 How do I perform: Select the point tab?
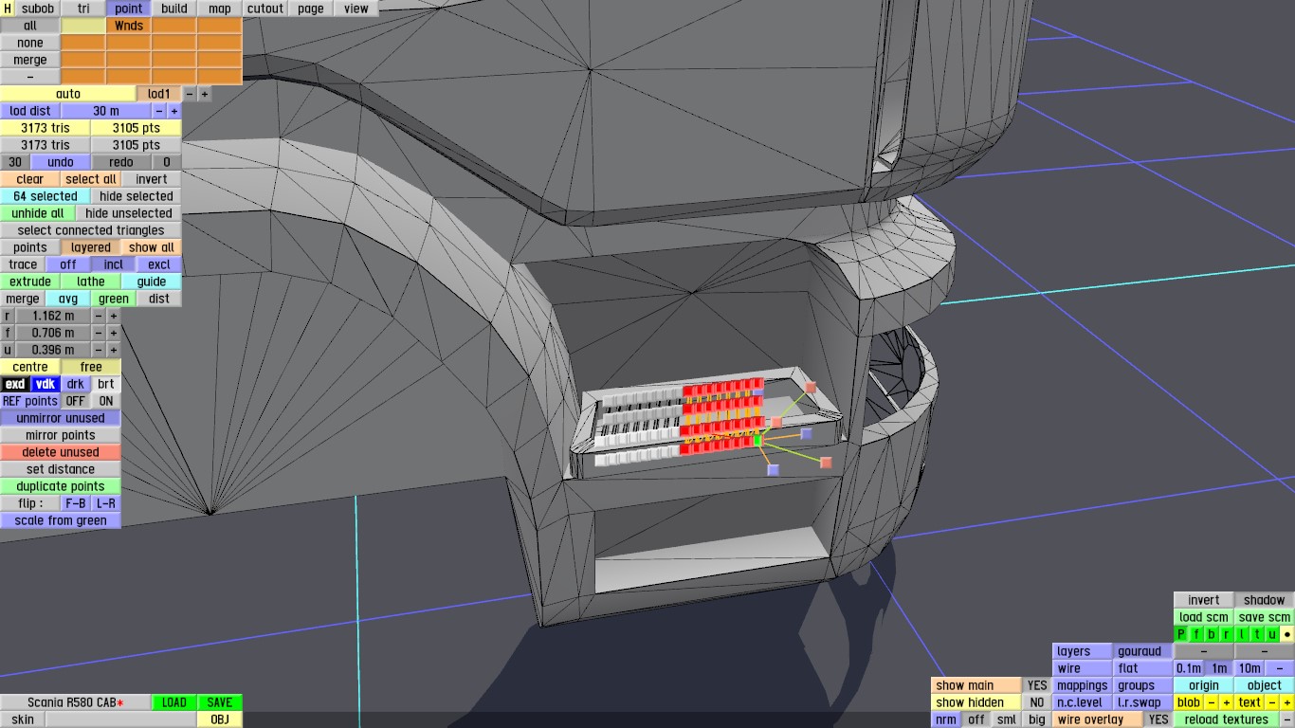click(129, 9)
